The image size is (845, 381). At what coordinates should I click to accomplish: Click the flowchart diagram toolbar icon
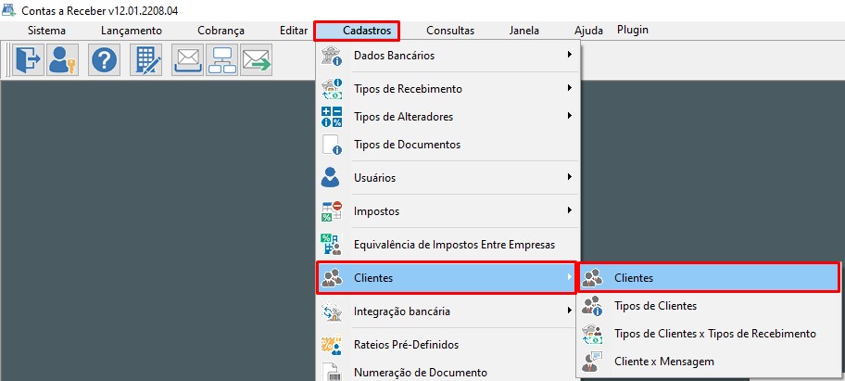click(x=222, y=59)
